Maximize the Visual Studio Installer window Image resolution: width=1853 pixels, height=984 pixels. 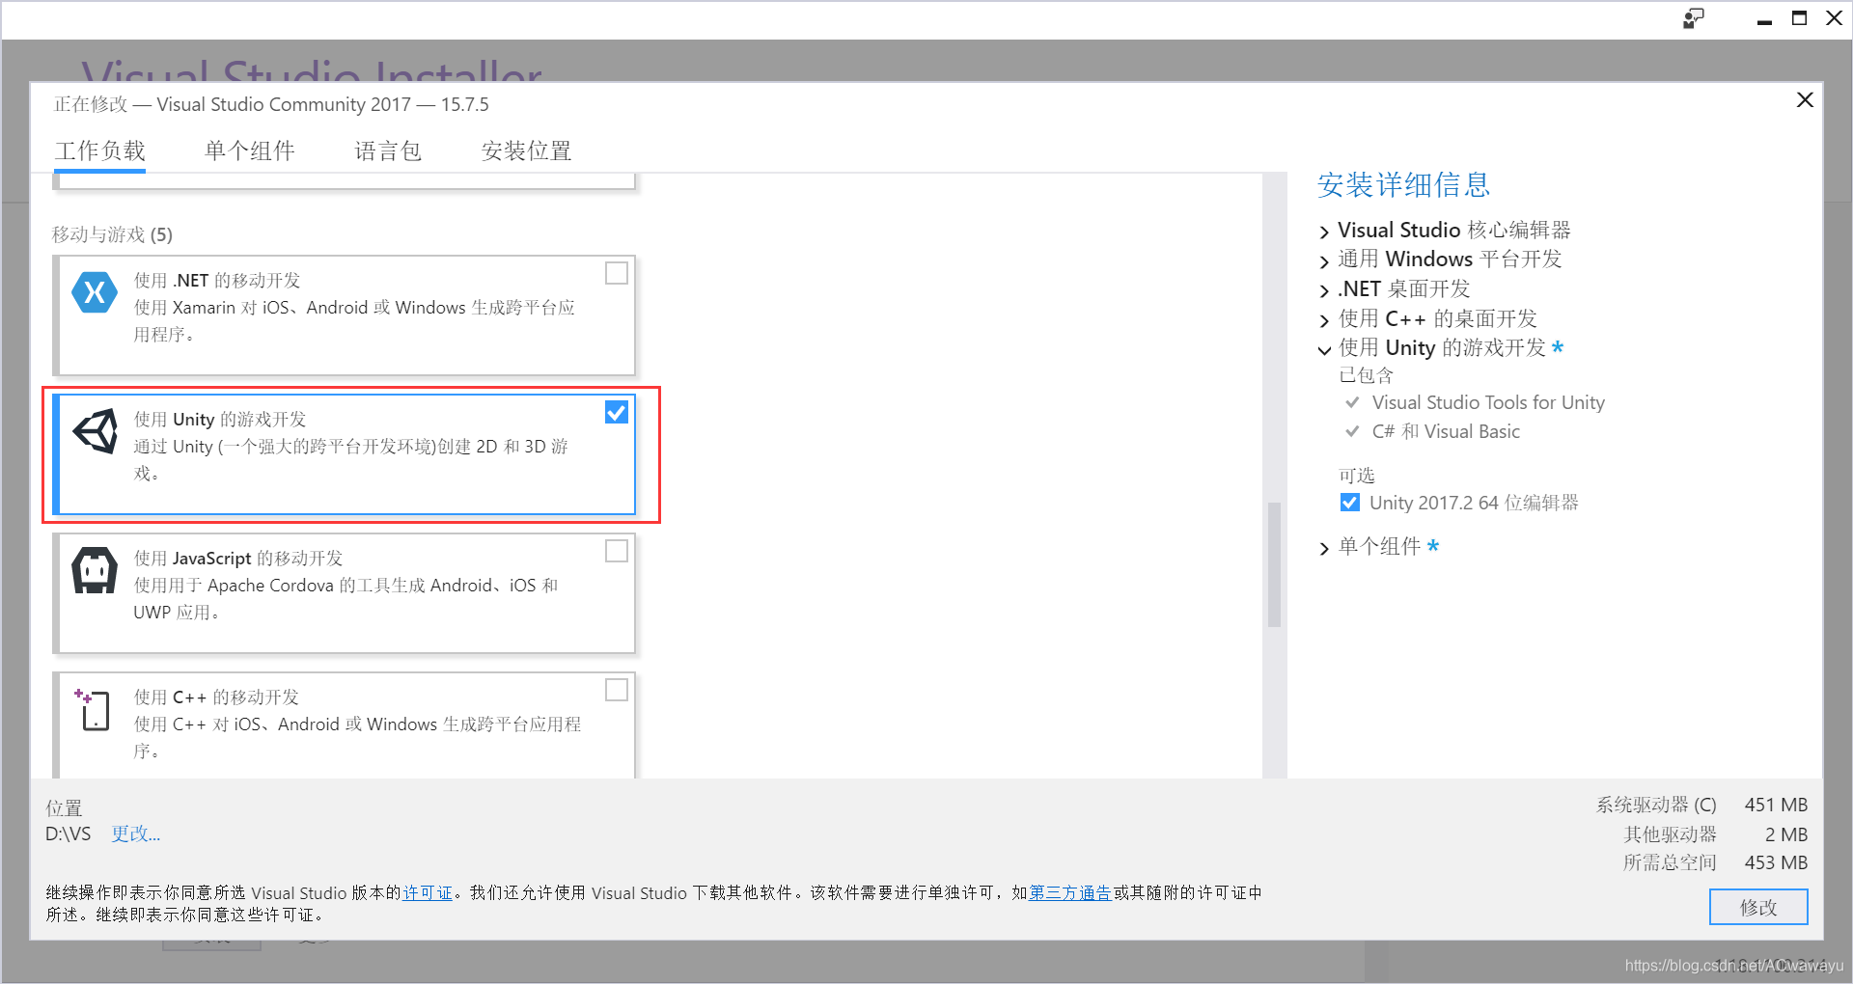tap(1799, 18)
